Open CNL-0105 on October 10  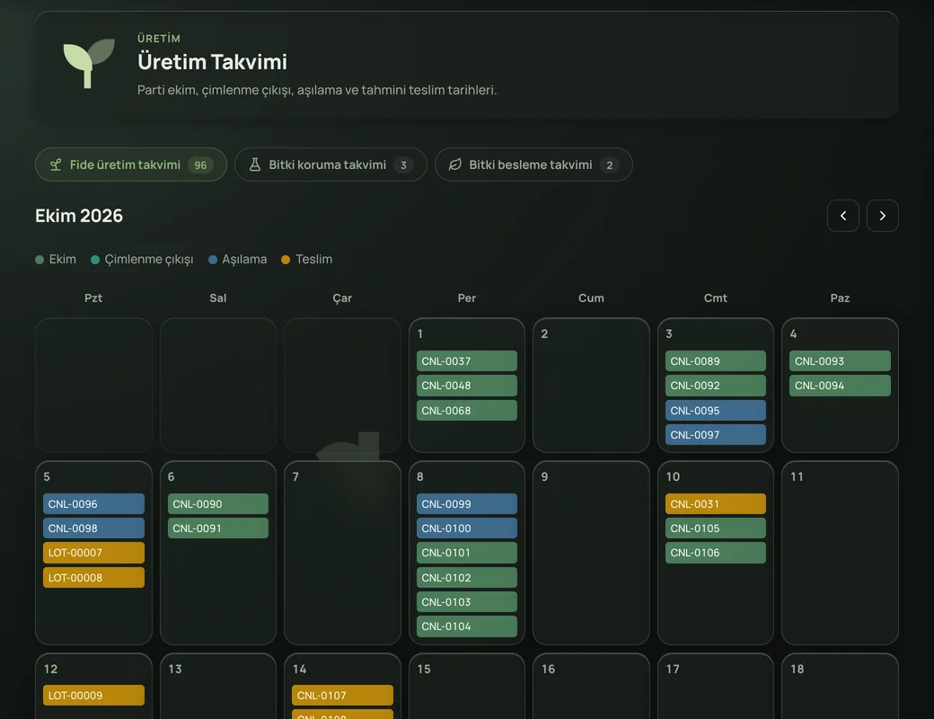tap(716, 528)
